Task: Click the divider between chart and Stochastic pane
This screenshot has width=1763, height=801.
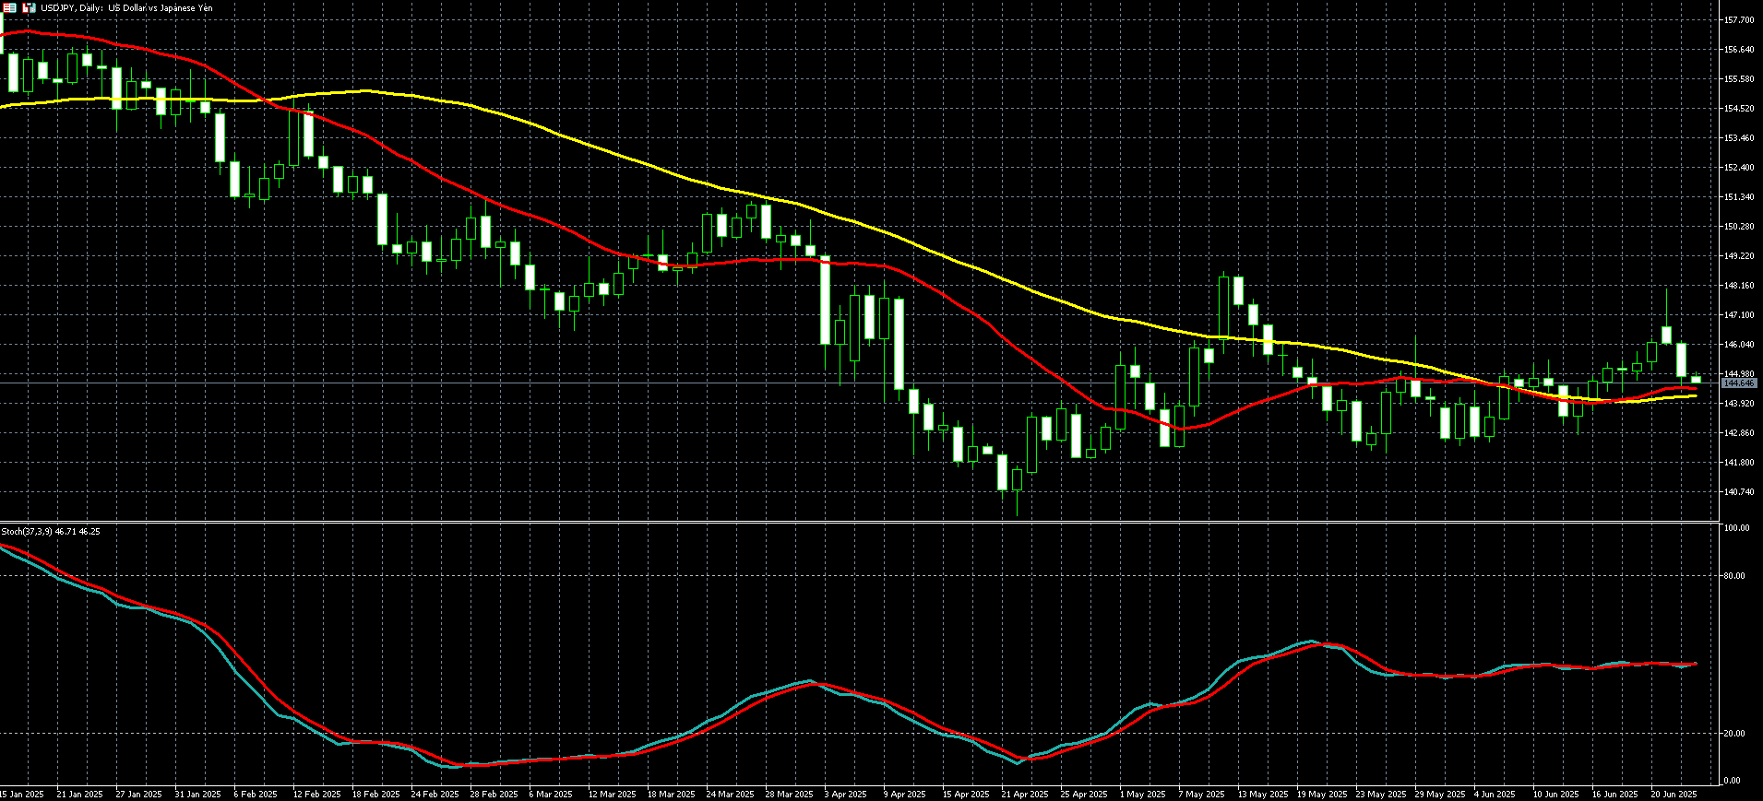Action: (x=858, y=523)
